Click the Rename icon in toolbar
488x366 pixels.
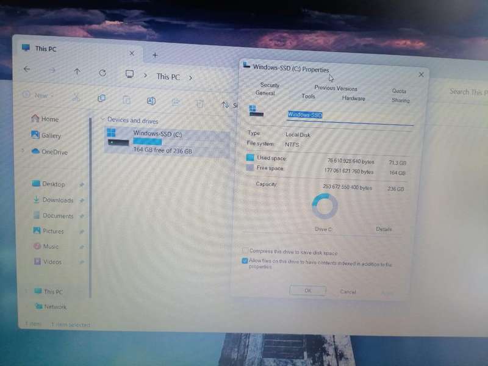151,101
